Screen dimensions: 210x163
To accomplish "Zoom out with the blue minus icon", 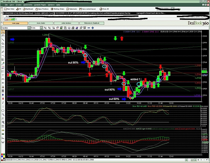I will pos(89,28).
